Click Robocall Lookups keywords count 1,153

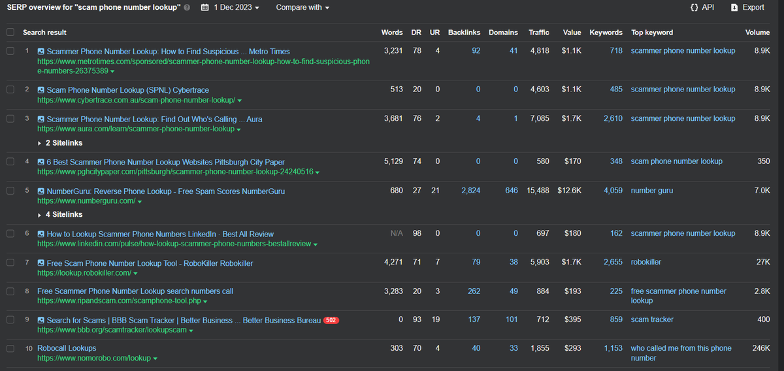pos(613,348)
